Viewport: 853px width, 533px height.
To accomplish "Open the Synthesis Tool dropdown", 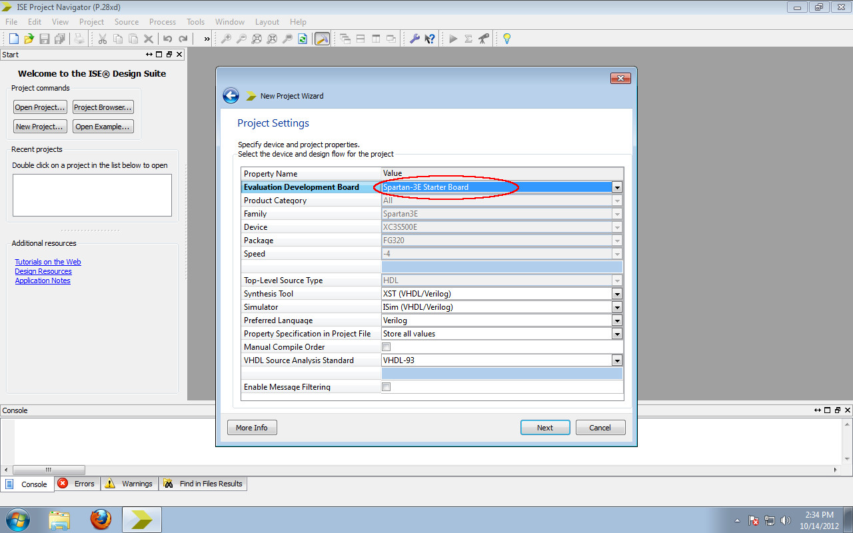I will pyautogui.click(x=617, y=293).
